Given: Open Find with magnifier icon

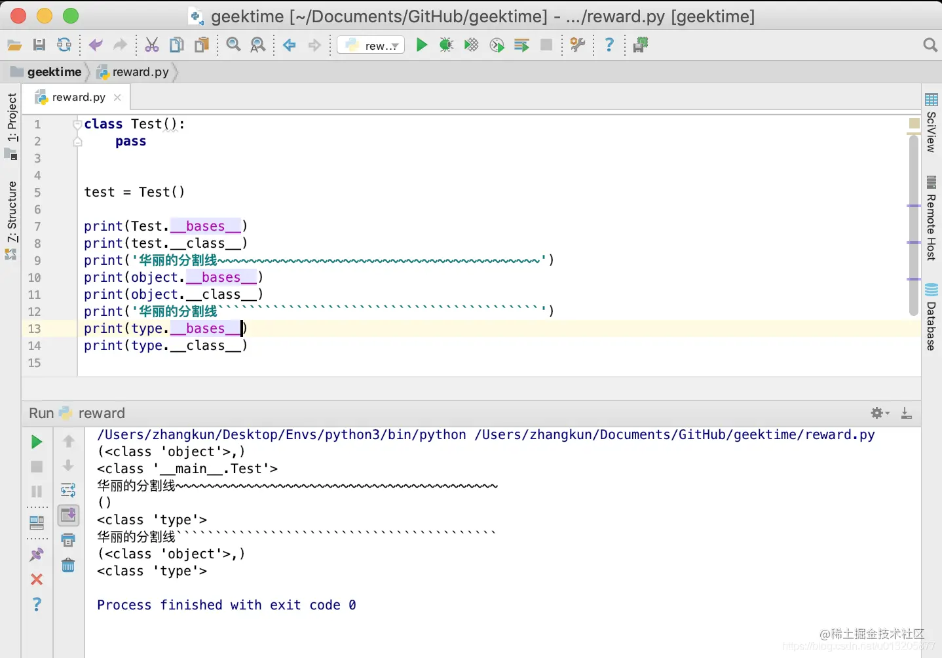Looking at the screenshot, I should pos(233,45).
